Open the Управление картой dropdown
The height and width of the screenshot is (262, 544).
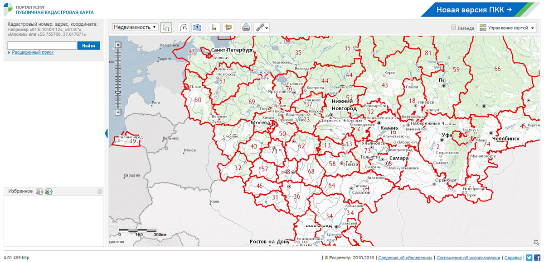506,28
